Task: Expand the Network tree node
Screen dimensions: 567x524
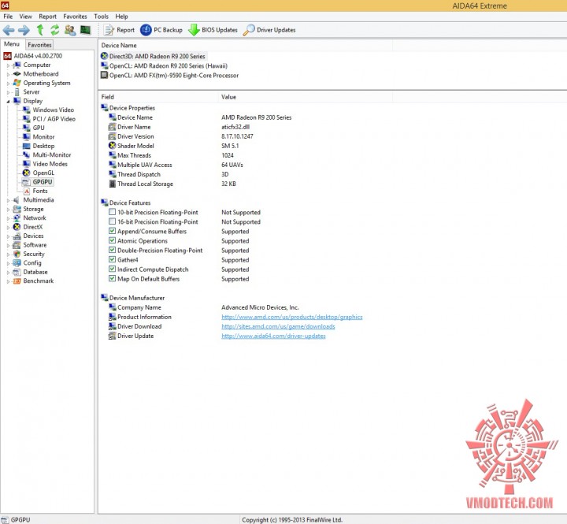Action: tap(8, 218)
